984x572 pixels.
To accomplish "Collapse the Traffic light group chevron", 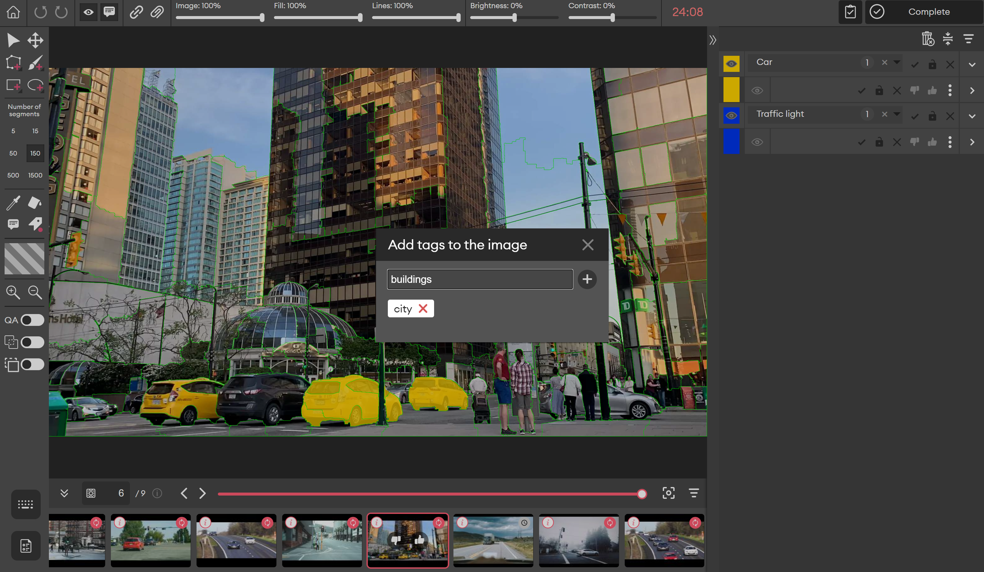I will click(x=972, y=117).
